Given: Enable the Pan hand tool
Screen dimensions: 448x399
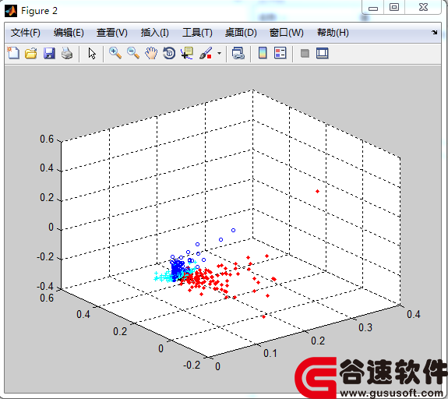Looking at the screenshot, I should [x=151, y=53].
